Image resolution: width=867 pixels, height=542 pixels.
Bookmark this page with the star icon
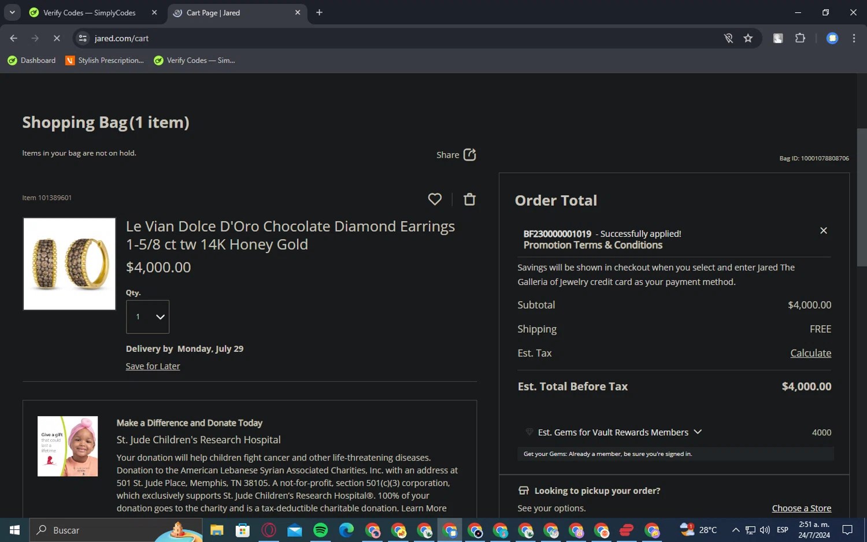748,38
